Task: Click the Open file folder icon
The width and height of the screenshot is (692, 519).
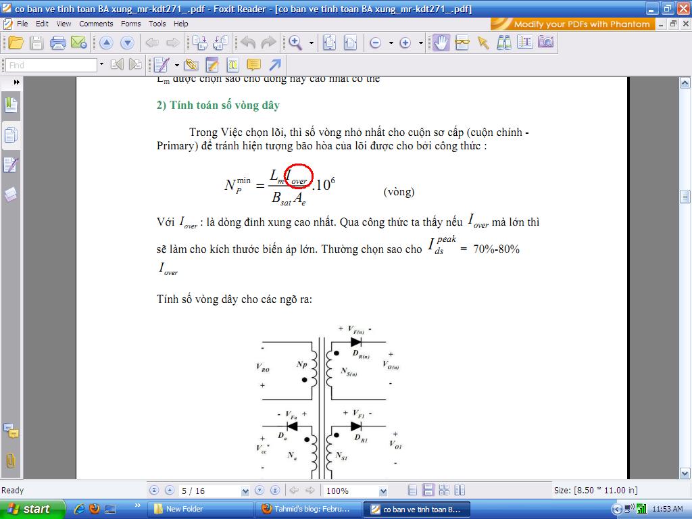Action: click(x=16, y=43)
